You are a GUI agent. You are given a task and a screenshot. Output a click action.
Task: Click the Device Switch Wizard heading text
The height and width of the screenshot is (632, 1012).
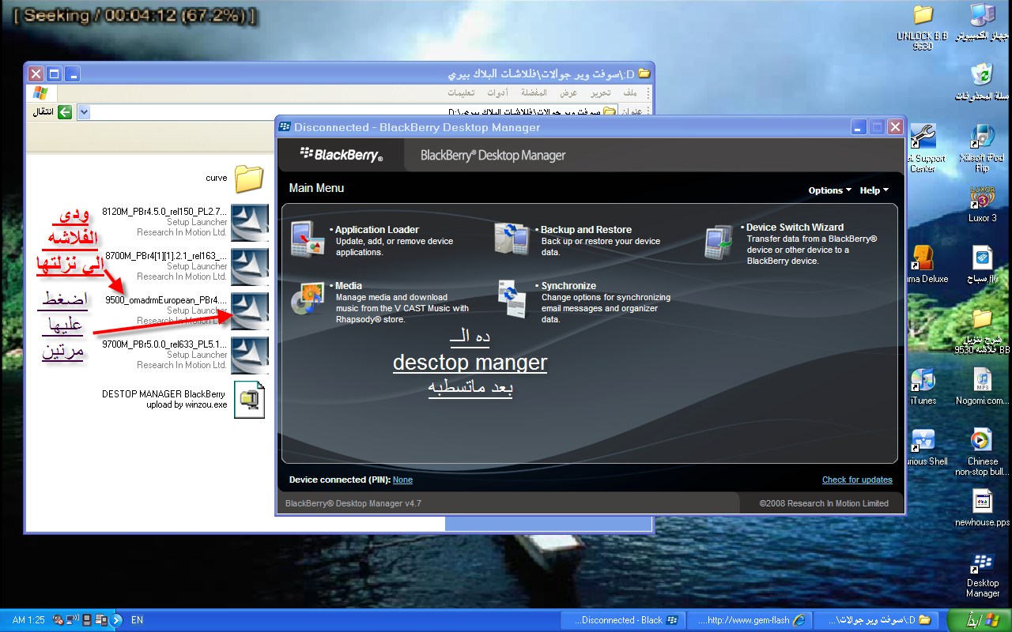795,228
